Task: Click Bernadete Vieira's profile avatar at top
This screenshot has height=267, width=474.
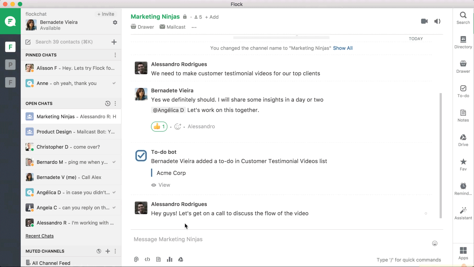Action: pos(31,25)
